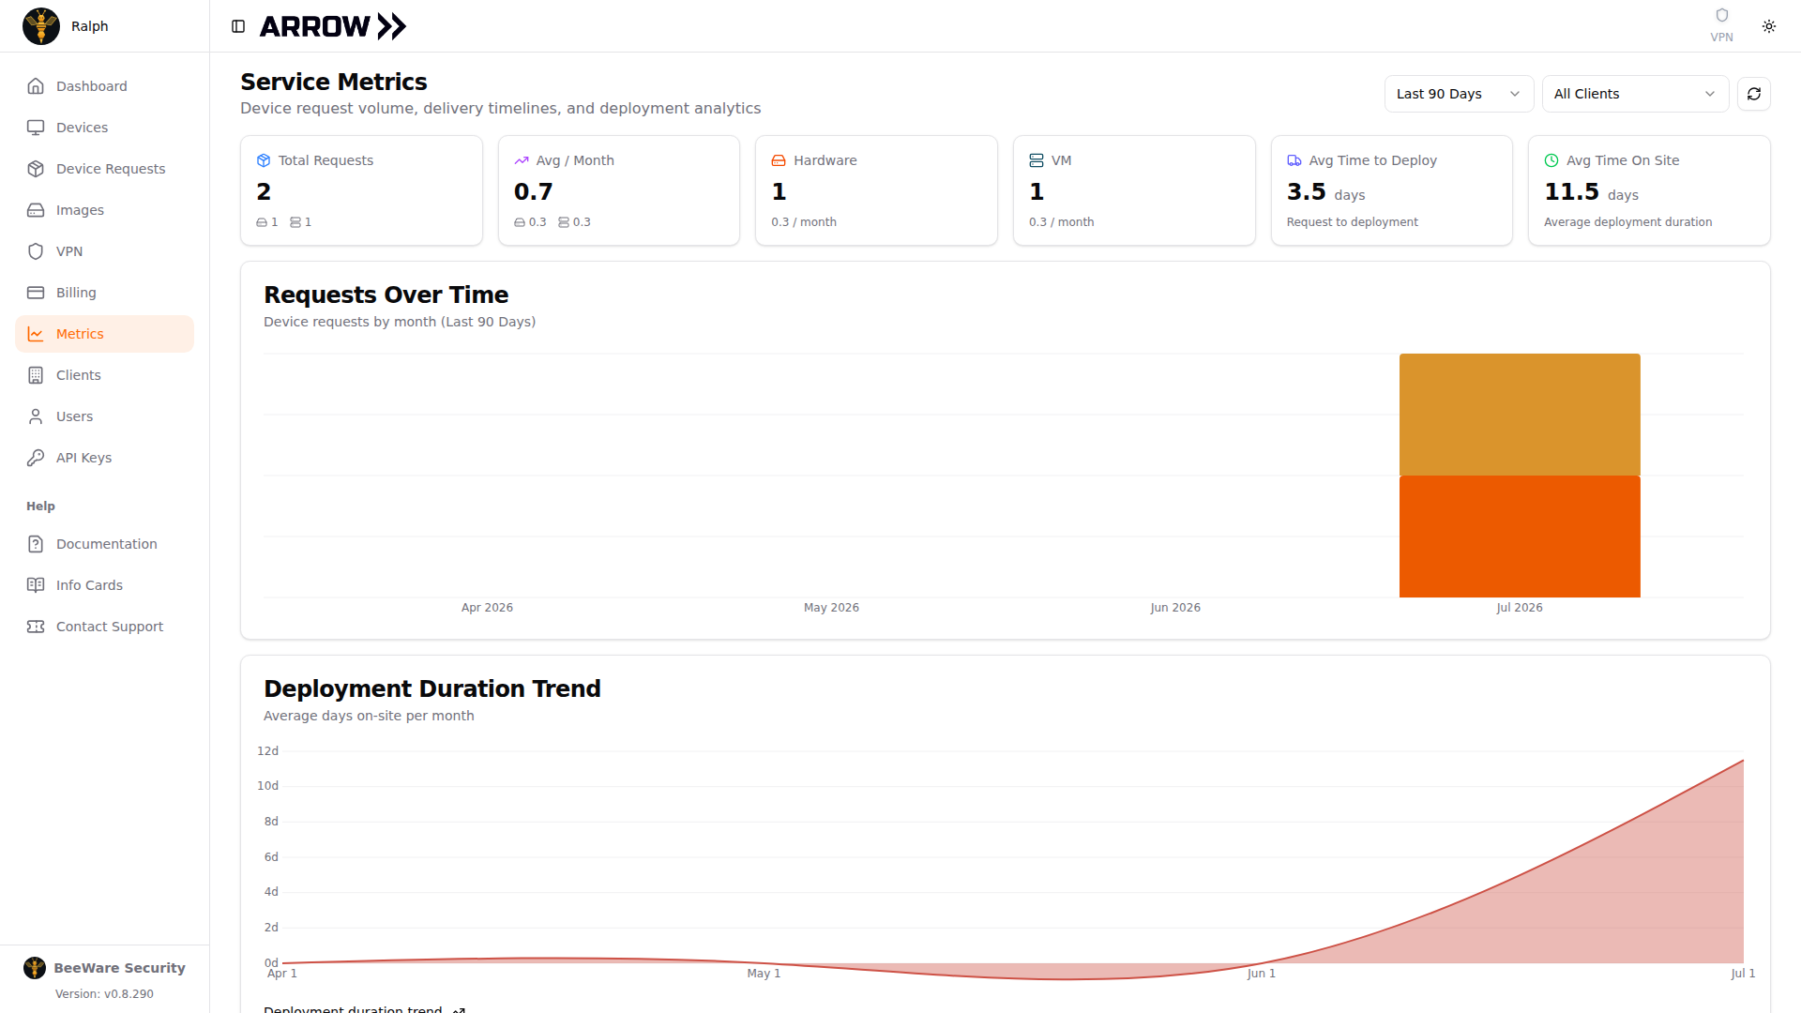The height and width of the screenshot is (1013, 1801).
Task: Click the Total Requests value 2
Action: pyautogui.click(x=264, y=192)
